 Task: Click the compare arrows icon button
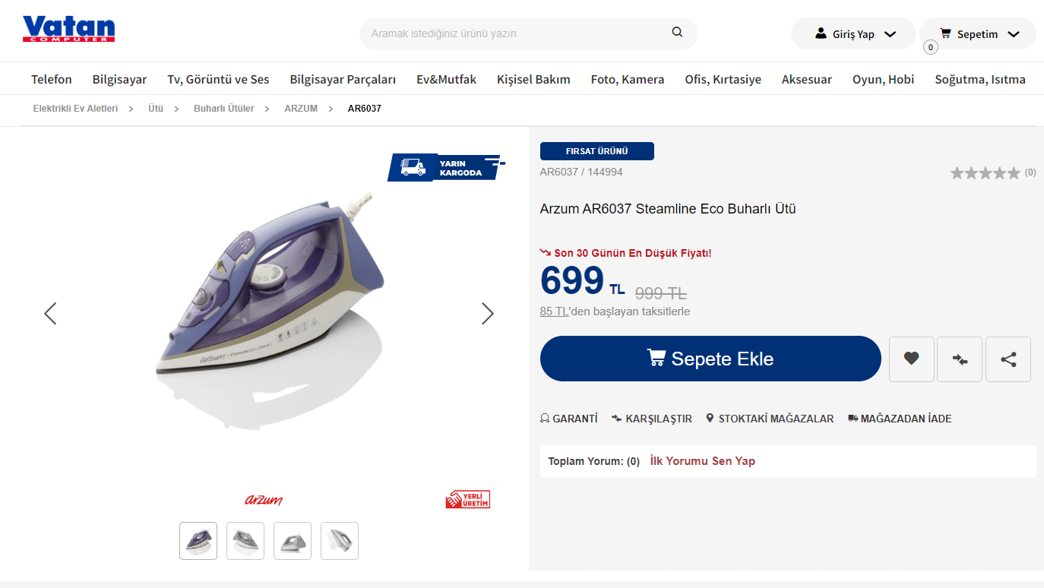[960, 359]
